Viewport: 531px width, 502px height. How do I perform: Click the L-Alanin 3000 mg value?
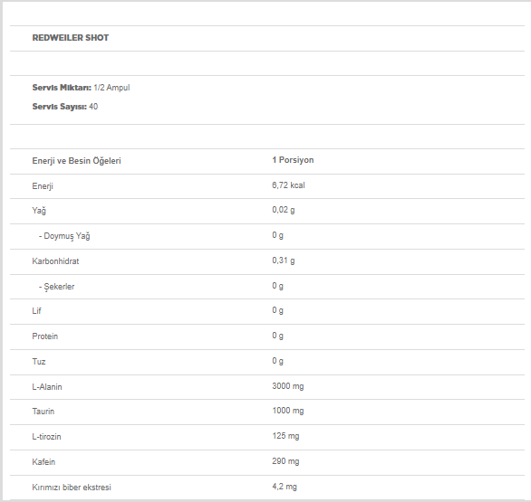(x=288, y=386)
